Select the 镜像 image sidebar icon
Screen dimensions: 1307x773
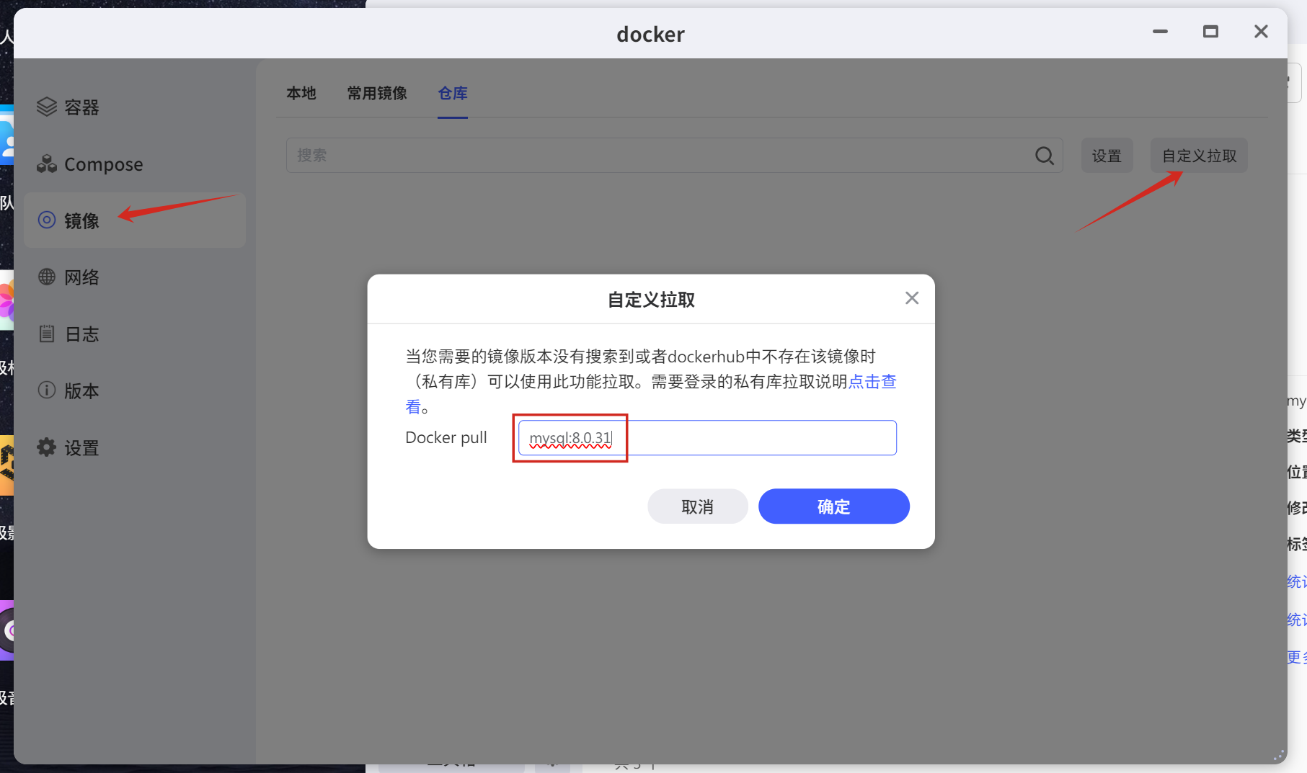coord(47,220)
